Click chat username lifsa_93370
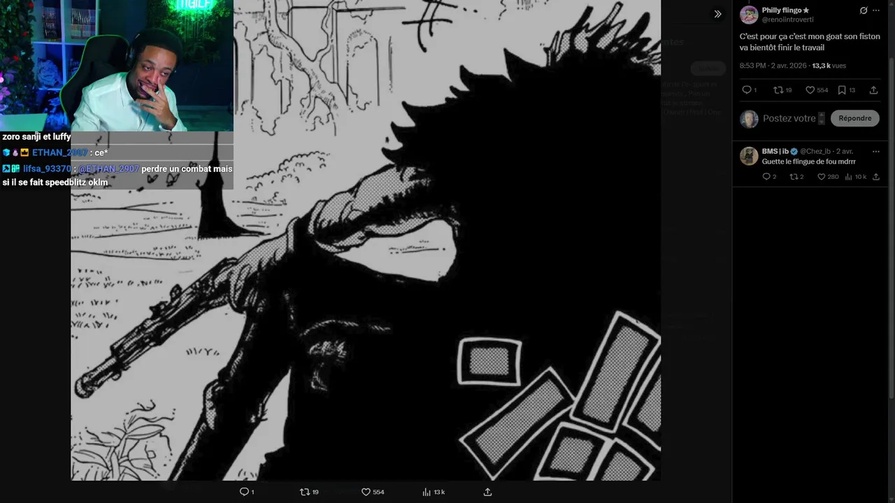The height and width of the screenshot is (503, 895). (x=47, y=169)
